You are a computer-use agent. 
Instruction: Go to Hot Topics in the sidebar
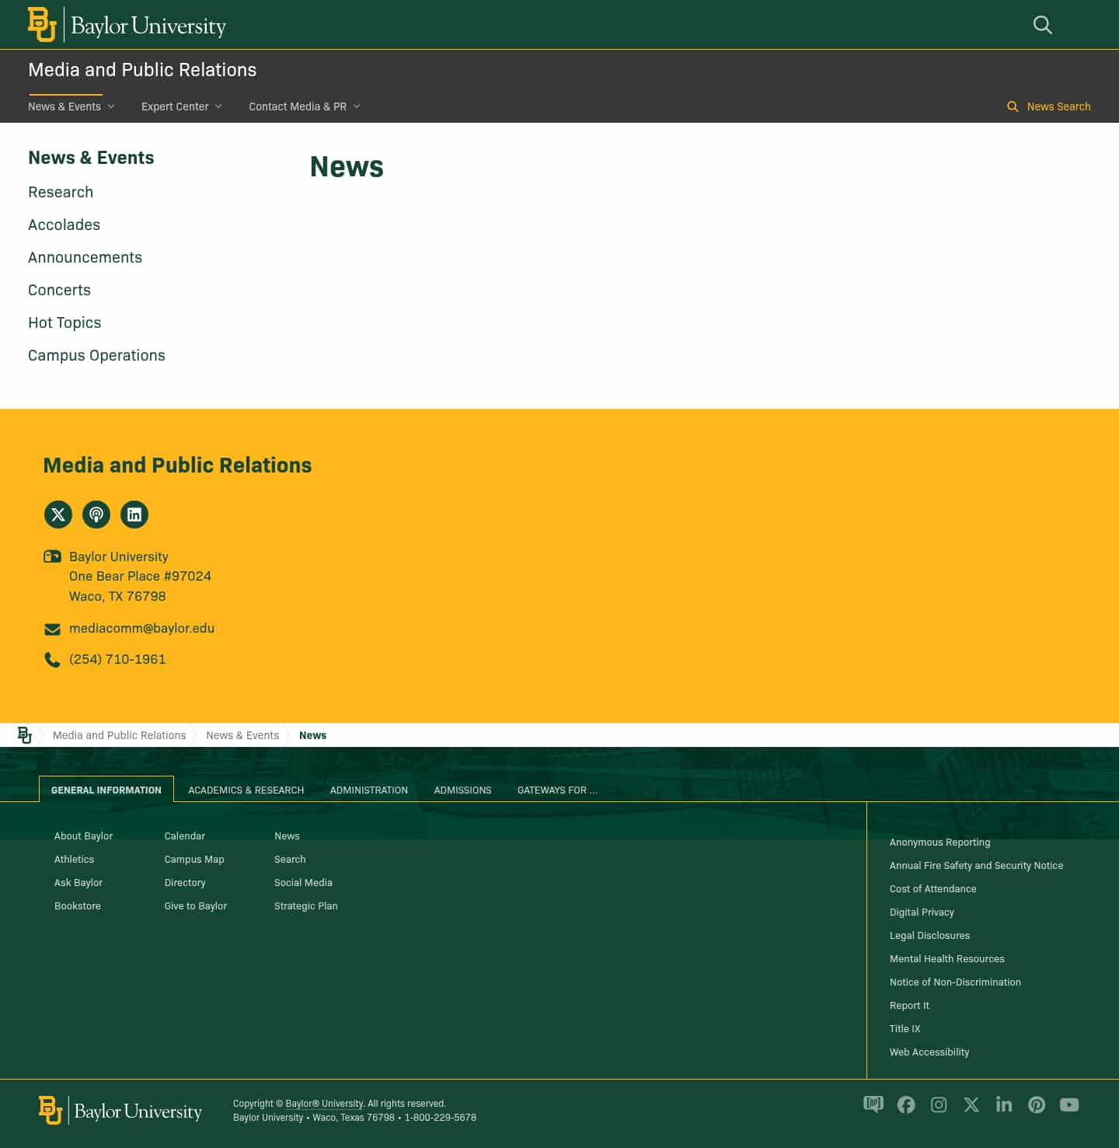click(x=64, y=323)
